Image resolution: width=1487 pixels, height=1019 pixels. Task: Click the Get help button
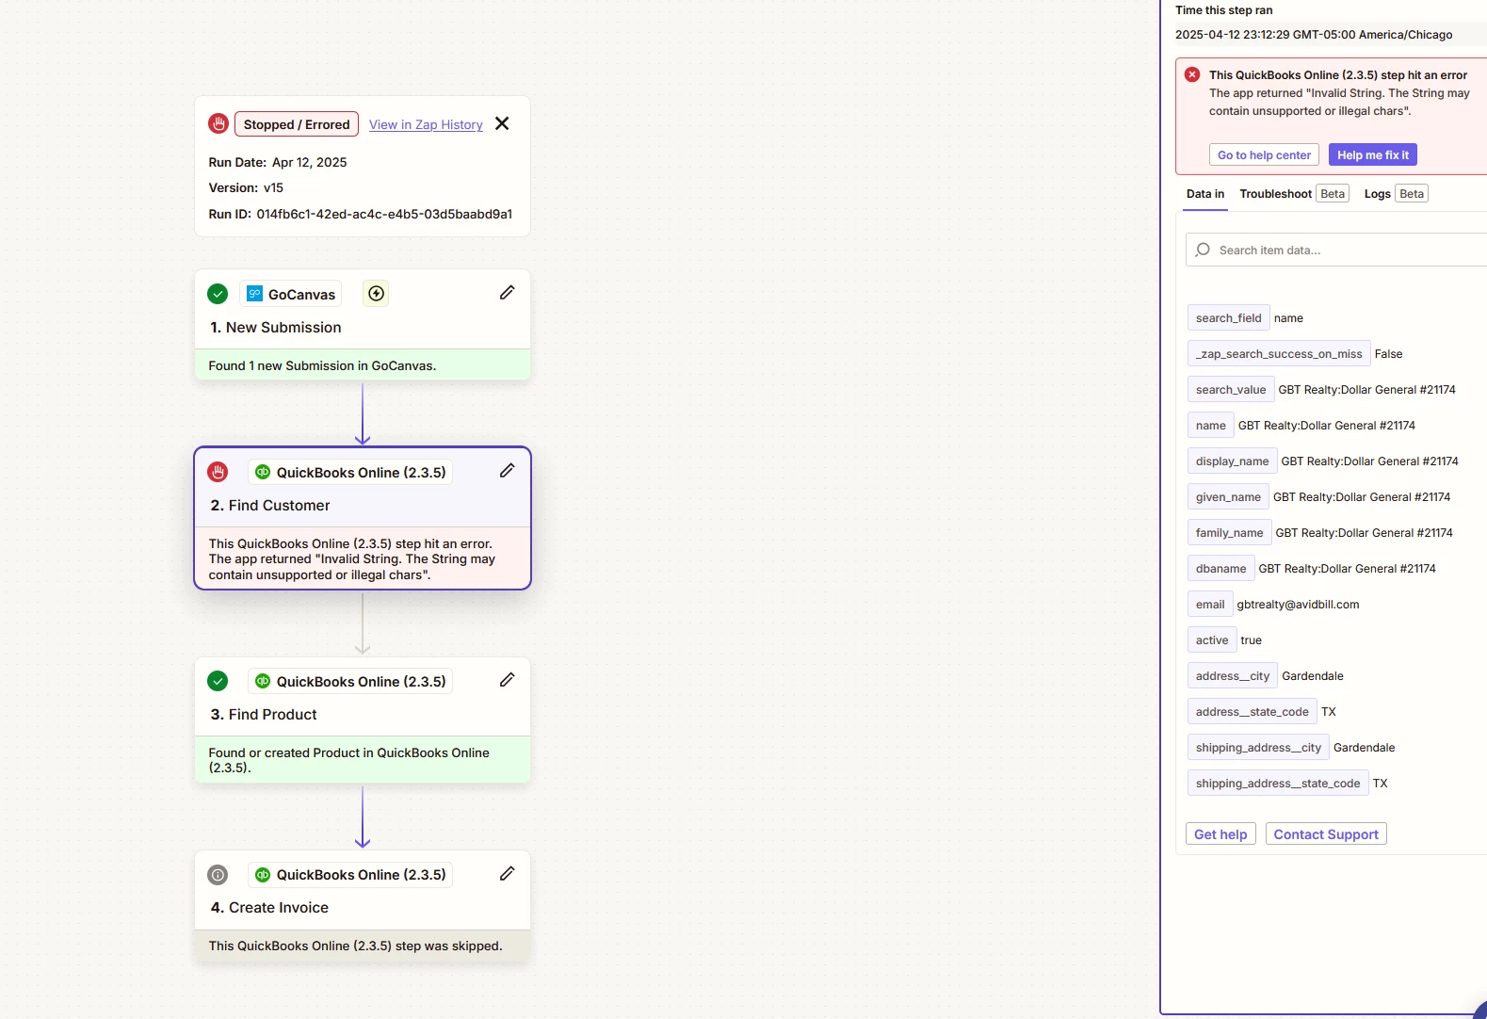[x=1220, y=834]
